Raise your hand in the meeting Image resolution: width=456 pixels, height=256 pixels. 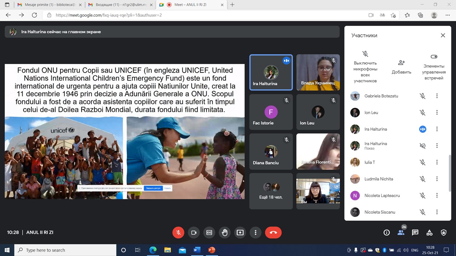coord(224,233)
